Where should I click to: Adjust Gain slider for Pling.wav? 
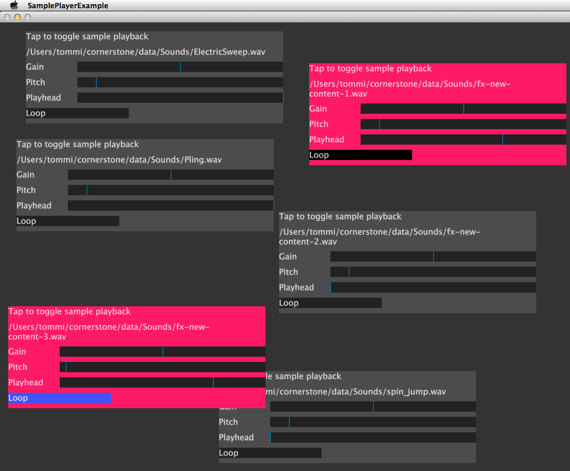(x=171, y=175)
